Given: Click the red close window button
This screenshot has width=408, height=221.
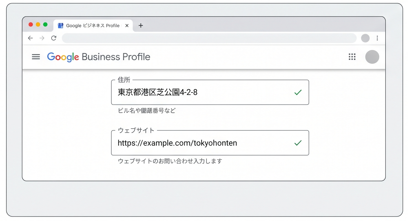Looking at the screenshot, I should [31, 25].
